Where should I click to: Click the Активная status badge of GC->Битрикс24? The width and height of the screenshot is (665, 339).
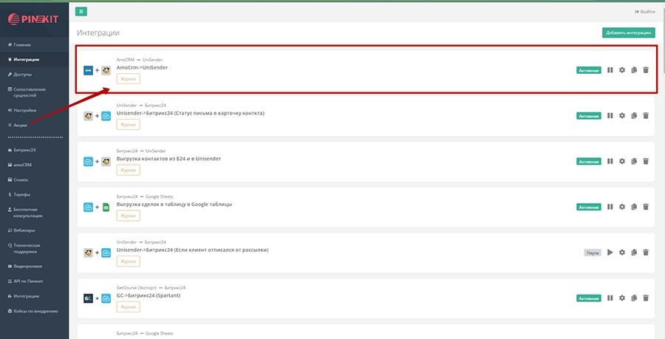(x=588, y=298)
